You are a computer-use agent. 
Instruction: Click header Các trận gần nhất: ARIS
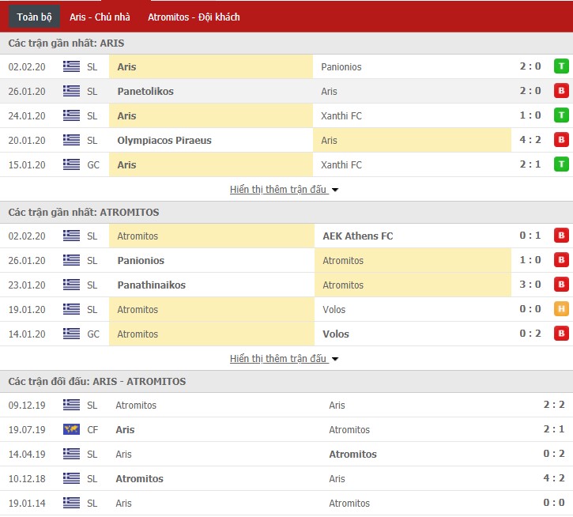66,43
